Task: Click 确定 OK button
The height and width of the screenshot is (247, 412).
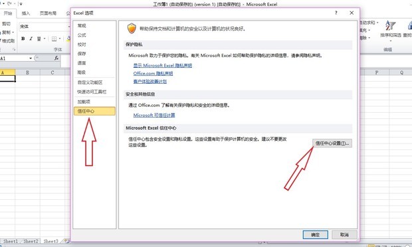Action: (x=315, y=234)
